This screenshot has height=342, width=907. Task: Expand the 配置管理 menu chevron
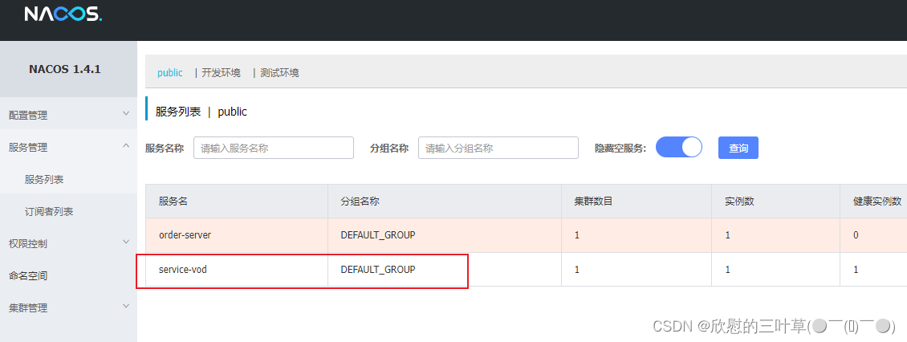tap(126, 114)
